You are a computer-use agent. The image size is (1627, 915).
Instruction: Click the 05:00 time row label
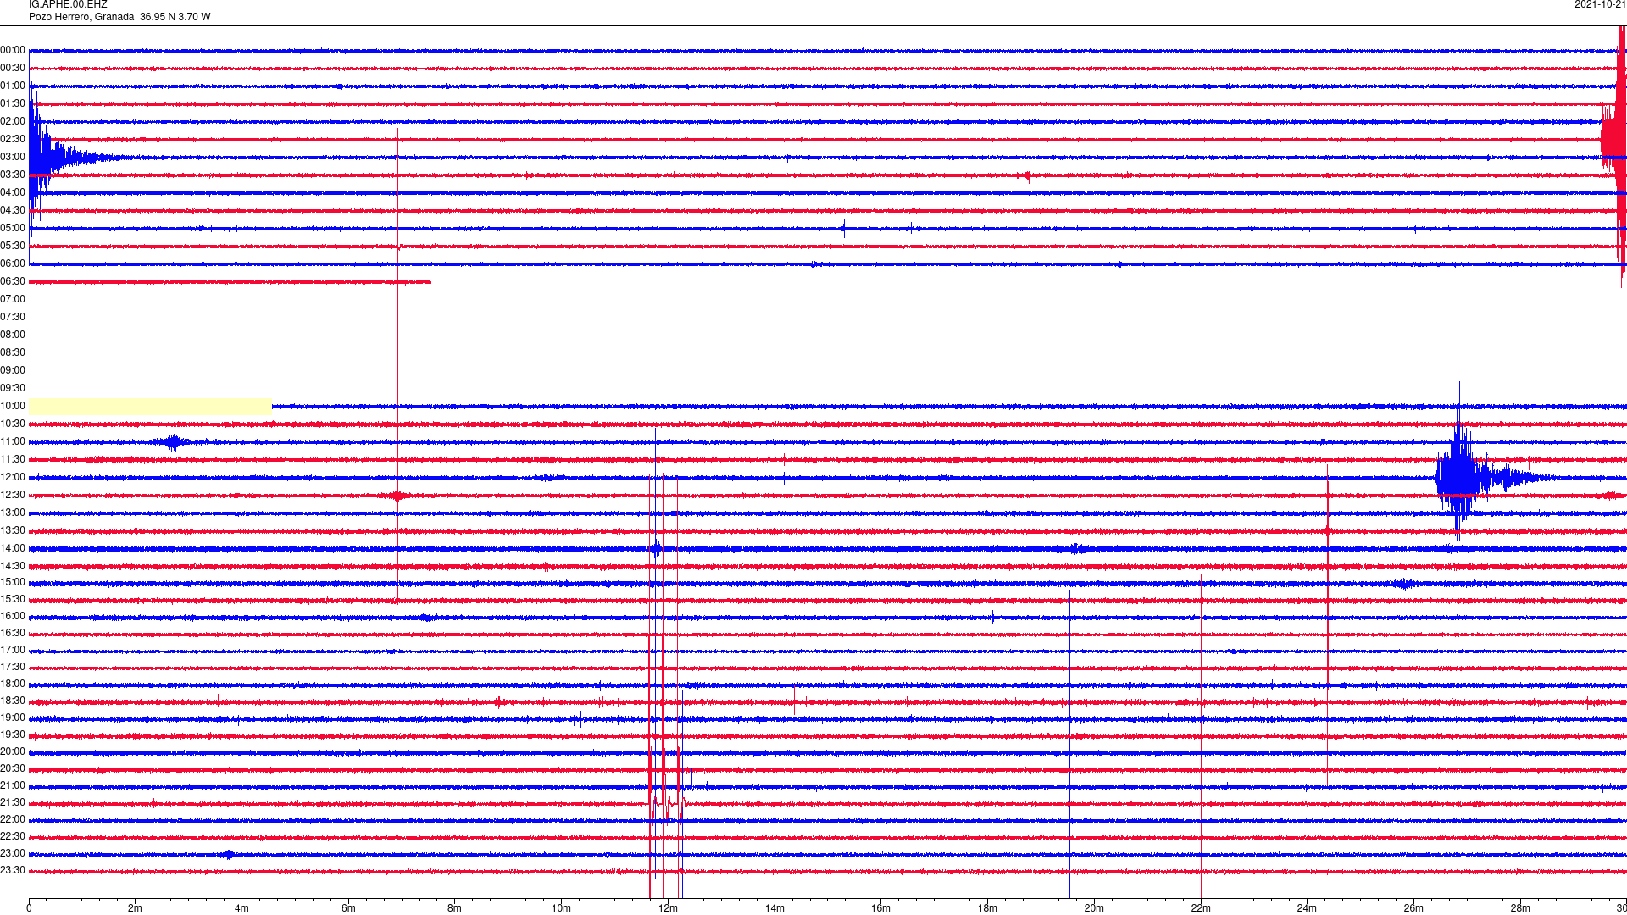[13, 228]
